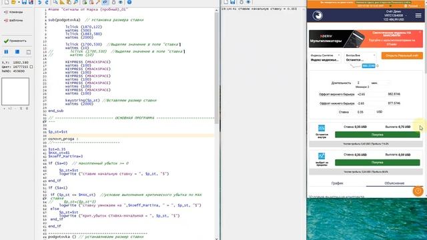The image size is (427, 240).
Task: Click the new document icon in log panel toolbar
Action: coord(226,2)
